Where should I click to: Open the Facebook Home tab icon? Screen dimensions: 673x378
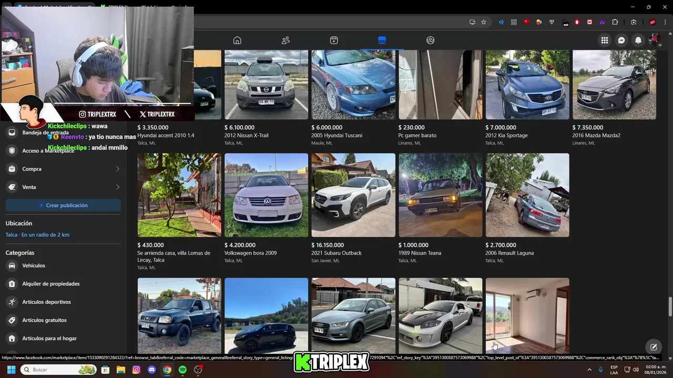point(237,40)
